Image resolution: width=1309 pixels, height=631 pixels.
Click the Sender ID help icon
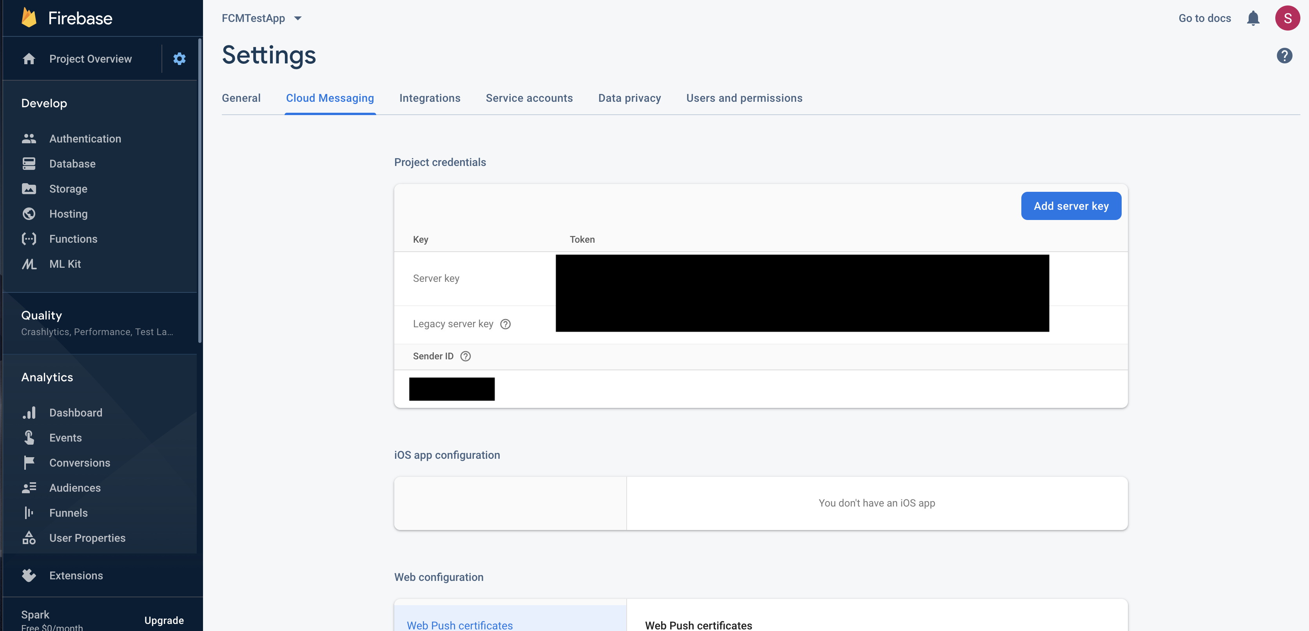[465, 356]
